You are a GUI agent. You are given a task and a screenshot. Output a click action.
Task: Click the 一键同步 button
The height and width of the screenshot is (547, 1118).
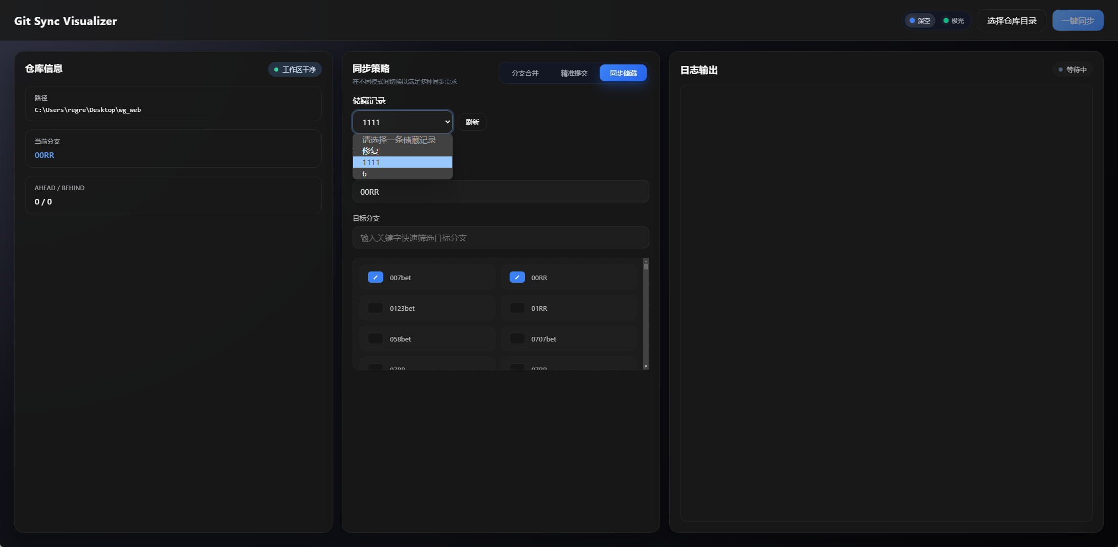pos(1078,20)
